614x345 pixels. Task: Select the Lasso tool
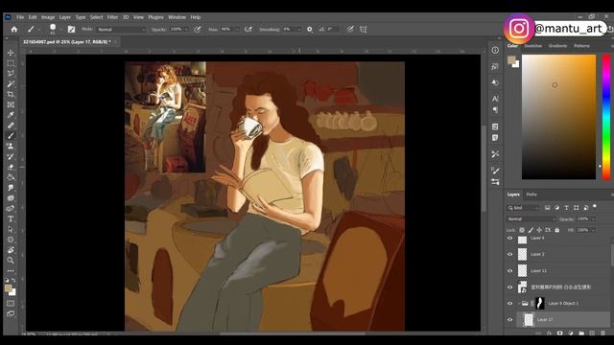(11, 74)
